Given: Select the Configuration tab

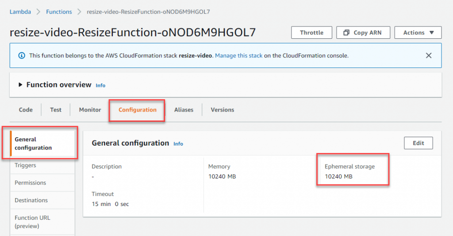Looking at the screenshot, I should (x=138, y=110).
